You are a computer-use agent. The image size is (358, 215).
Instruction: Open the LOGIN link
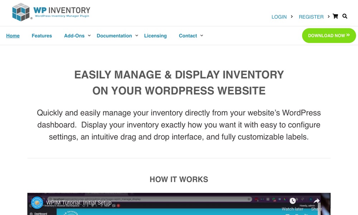click(x=279, y=17)
